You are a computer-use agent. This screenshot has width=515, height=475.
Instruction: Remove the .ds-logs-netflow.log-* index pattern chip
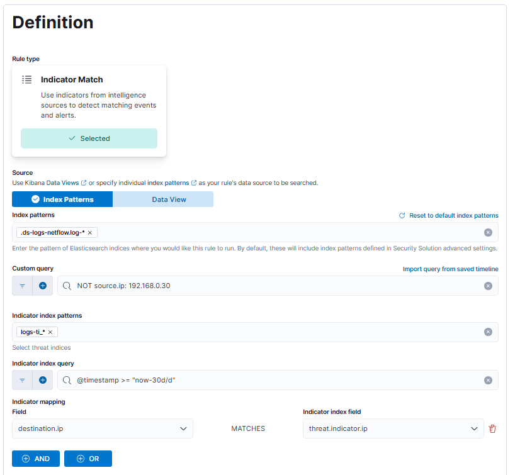point(90,233)
